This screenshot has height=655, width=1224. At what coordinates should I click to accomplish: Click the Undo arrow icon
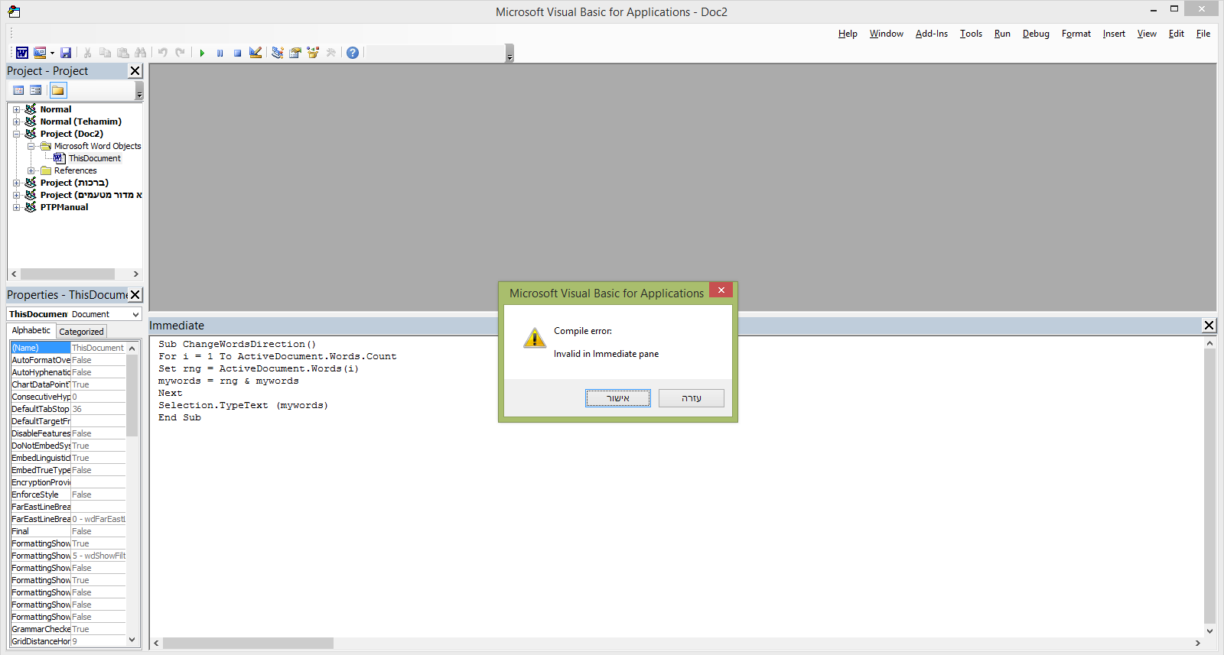coord(163,53)
